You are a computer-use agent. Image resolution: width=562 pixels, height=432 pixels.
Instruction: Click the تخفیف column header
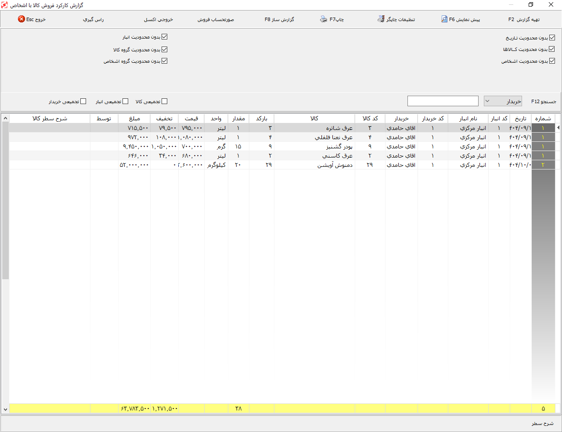pos(164,119)
